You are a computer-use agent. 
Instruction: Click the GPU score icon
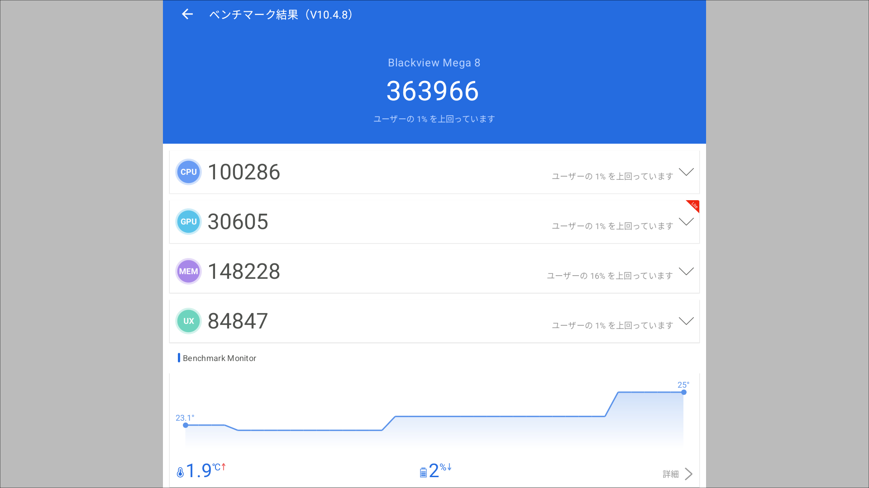point(188,221)
